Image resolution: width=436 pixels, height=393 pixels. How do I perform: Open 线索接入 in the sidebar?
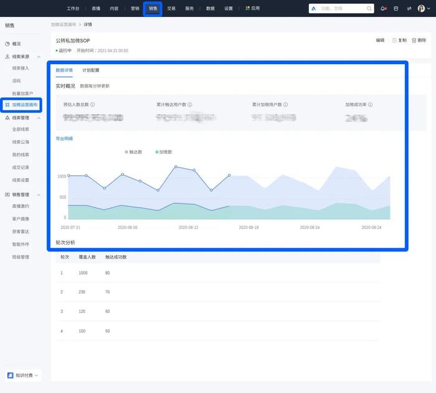[21, 68]
